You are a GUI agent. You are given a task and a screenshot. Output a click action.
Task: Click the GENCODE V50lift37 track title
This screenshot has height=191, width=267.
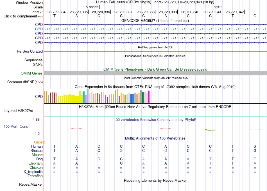point(155,21)
